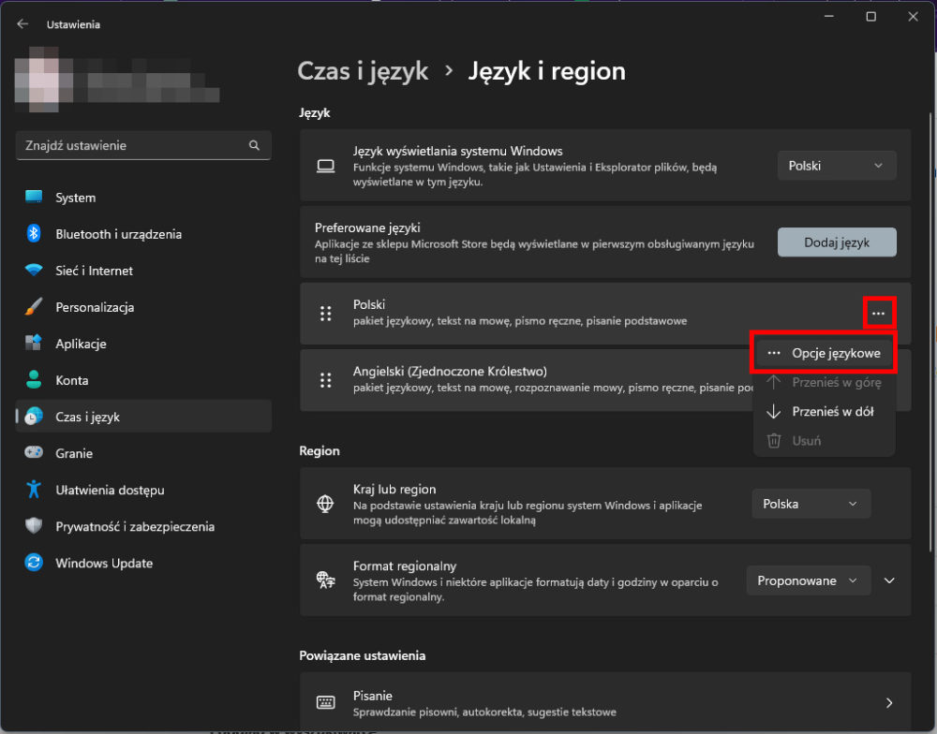This screenshot has height=734, width=937.
Task: Click the Region section heading
Action: 320,450
